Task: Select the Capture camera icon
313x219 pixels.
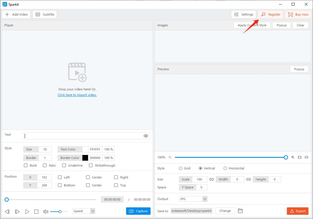Action: pyautogui.click(x=131, y=211)
